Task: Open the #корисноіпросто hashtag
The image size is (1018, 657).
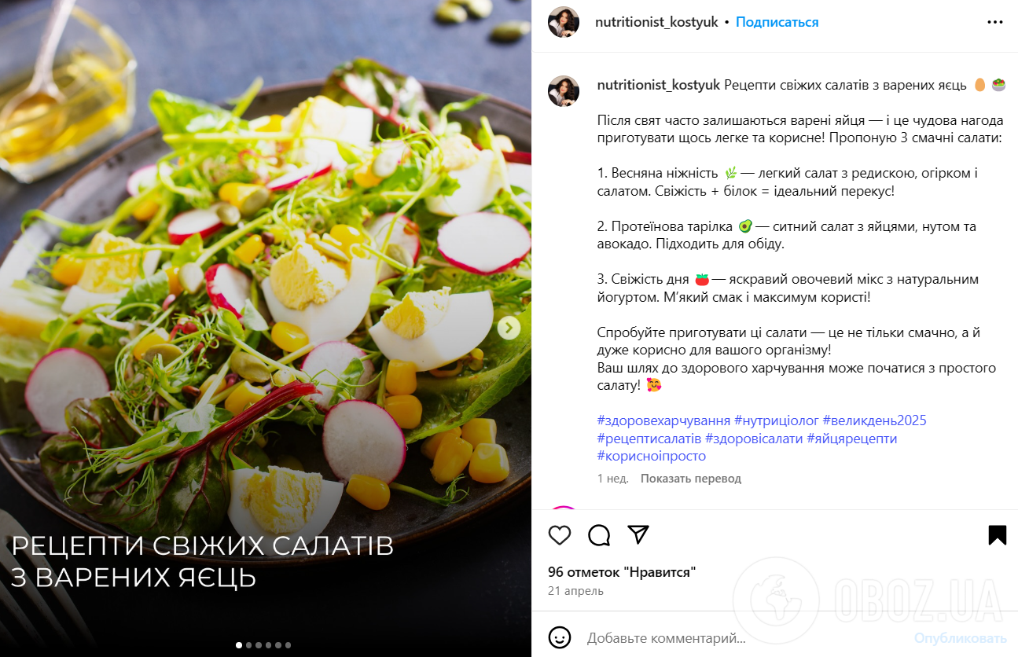Action: [651, 456]
